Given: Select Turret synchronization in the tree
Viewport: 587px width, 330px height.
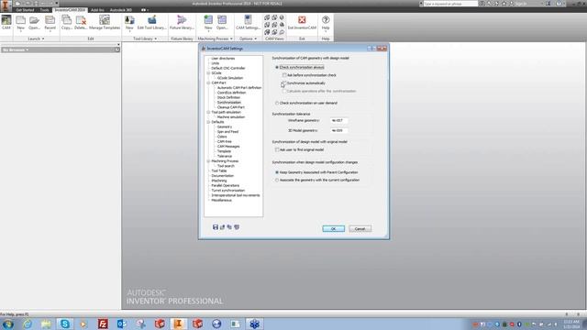Looking at the screenshot, I should tap(228, 191).
